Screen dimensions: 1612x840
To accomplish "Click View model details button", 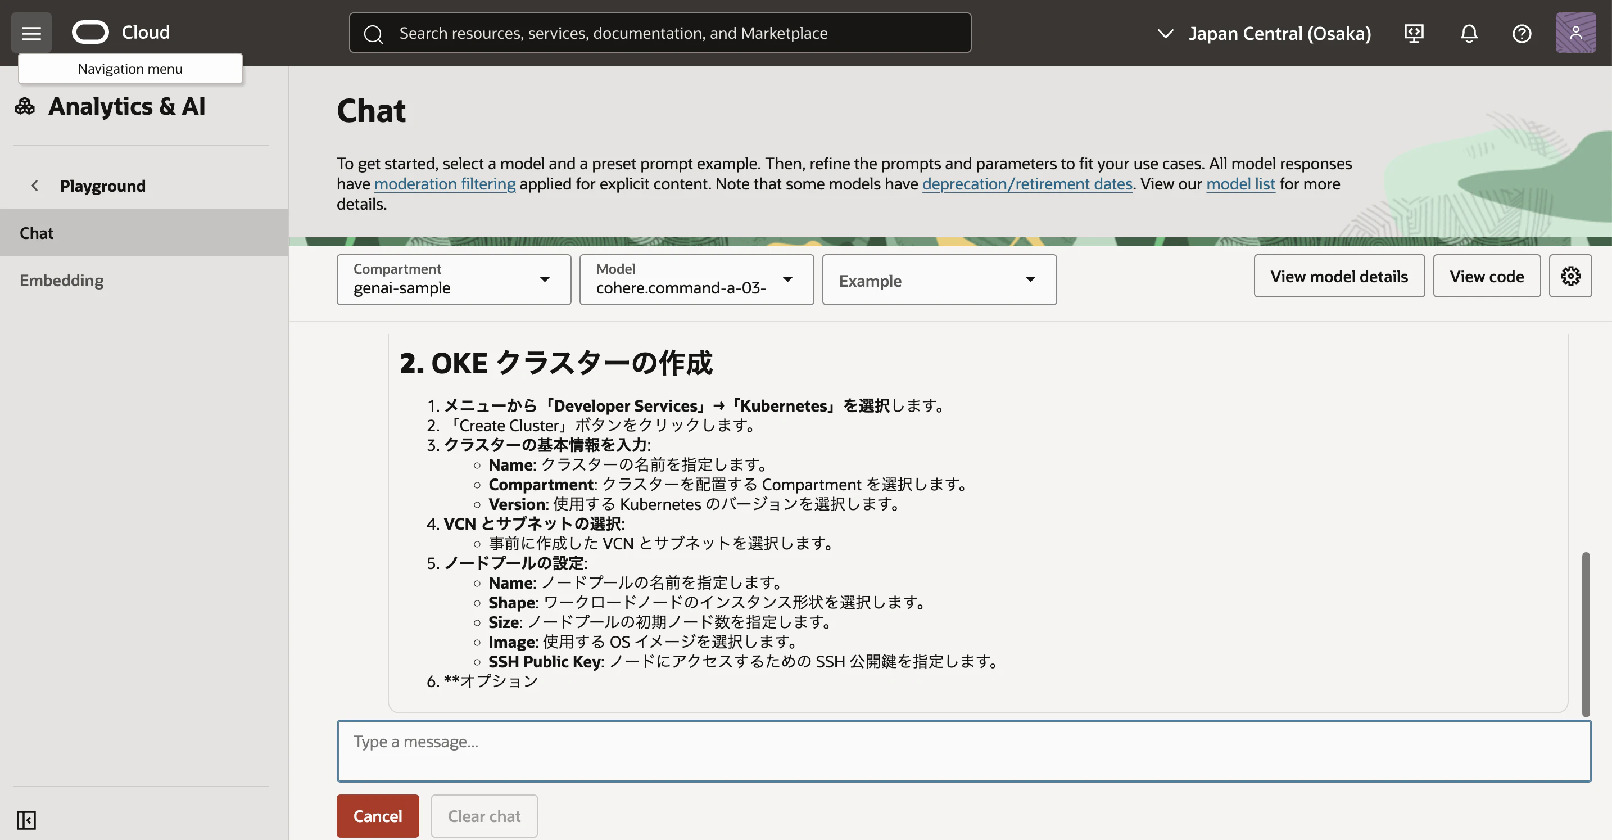I will (x=1339, y=276).
